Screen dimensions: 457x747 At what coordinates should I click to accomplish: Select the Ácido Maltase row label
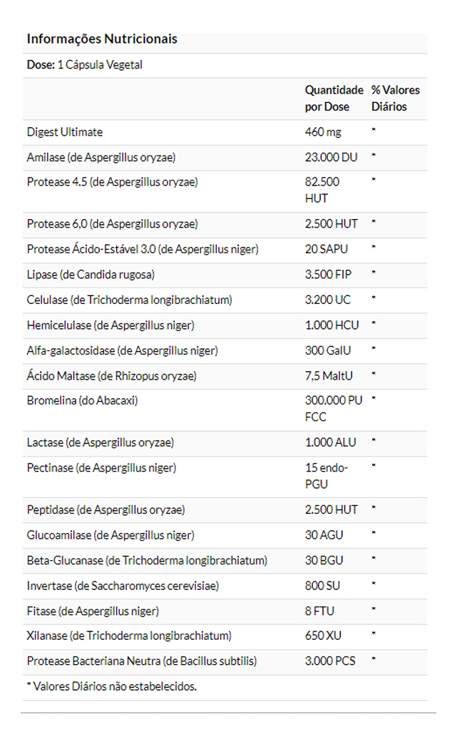coord(112,375)
